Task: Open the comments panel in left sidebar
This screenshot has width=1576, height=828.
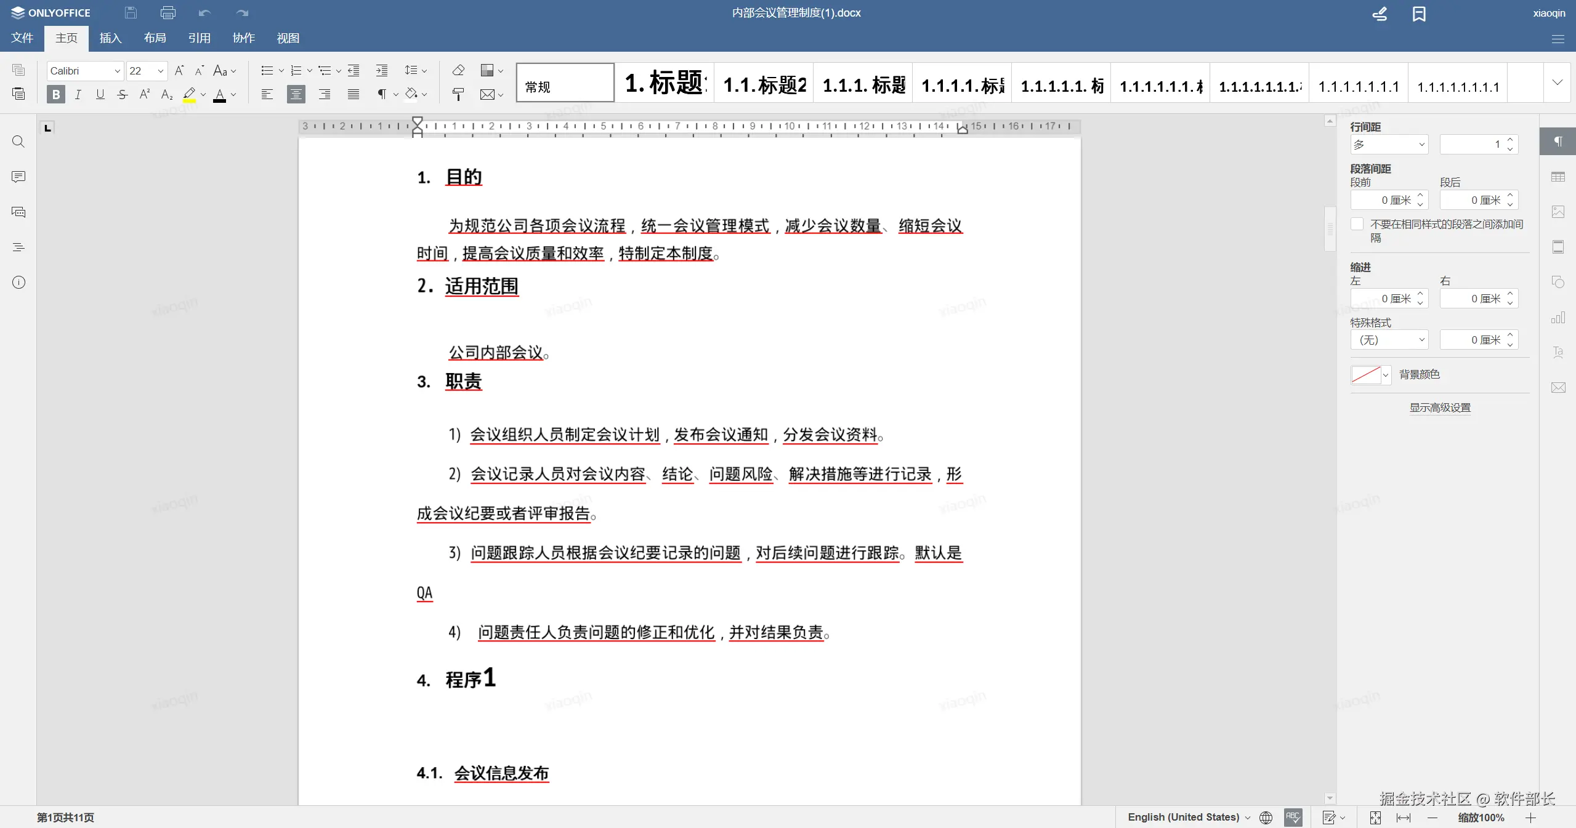Action: [18, 177]
